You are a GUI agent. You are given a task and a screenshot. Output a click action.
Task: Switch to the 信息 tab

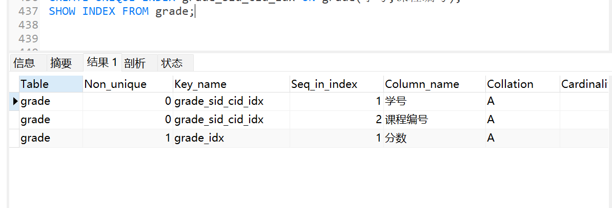coord(24,63)
